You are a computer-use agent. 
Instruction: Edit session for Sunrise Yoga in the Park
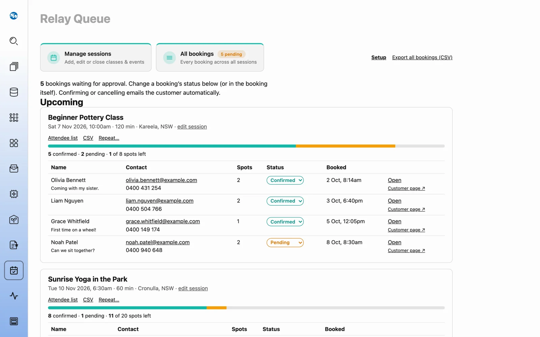point(193,288)
